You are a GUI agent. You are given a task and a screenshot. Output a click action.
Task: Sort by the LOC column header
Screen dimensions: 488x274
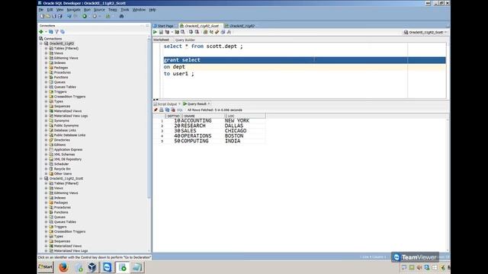[x=245, y=116]
